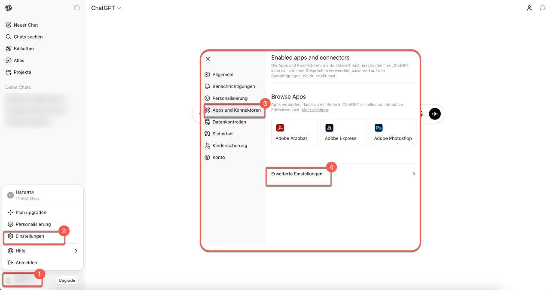The image size is (550, 290).
Task: Expand Hilfe submenu arrow
Action: (76, 251)
